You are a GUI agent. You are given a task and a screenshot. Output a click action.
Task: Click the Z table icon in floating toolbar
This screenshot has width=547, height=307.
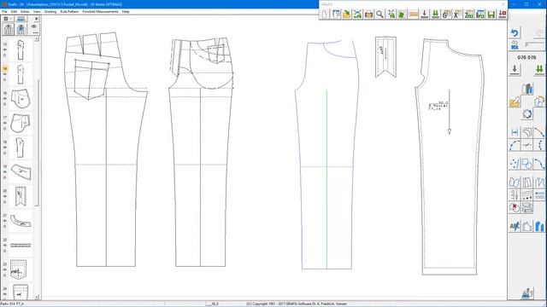point(469,14)
